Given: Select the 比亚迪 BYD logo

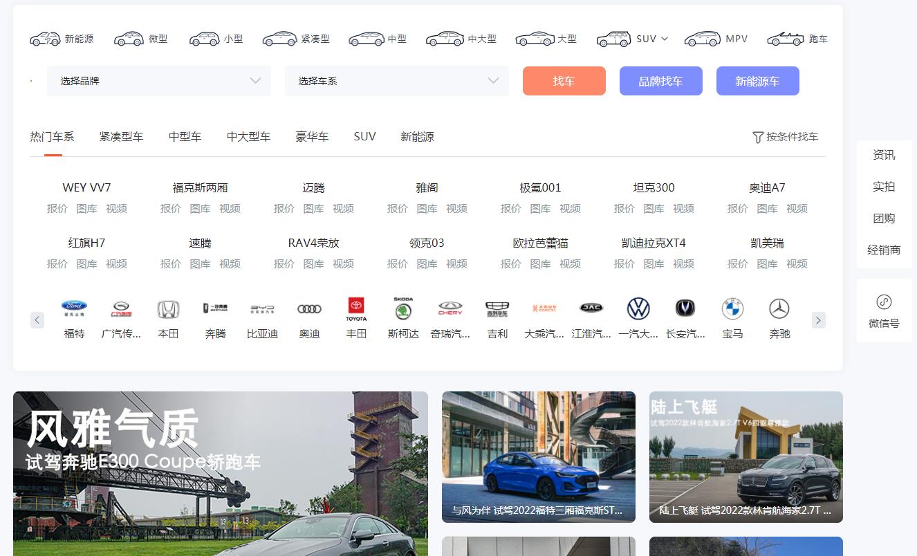Looking at the screenshot, I should [x=262, y=308].
